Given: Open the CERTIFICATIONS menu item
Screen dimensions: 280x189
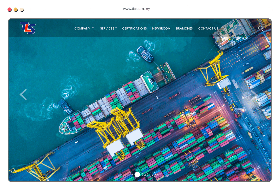Looking at the screenshot, I should pos(134,28).
